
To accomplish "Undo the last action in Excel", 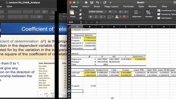I will (x=98, y=2).
